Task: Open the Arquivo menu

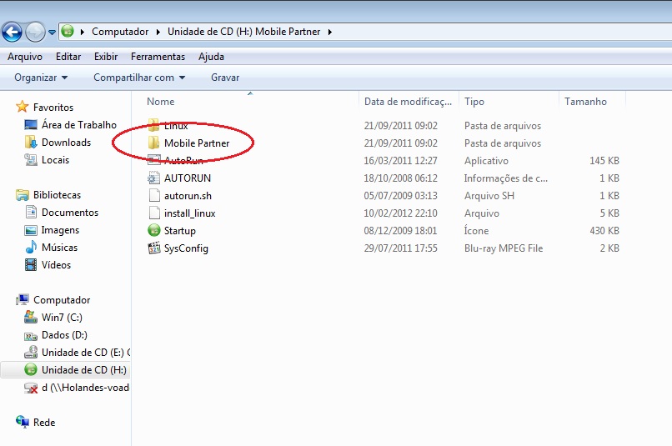Action: point(25,57)
